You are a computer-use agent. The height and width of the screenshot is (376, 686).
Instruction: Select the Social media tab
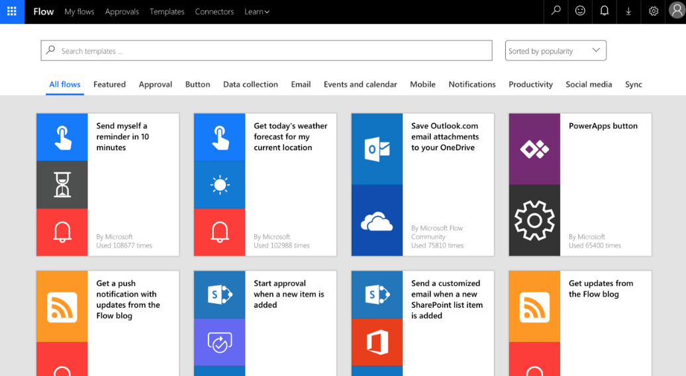[589, 84]
